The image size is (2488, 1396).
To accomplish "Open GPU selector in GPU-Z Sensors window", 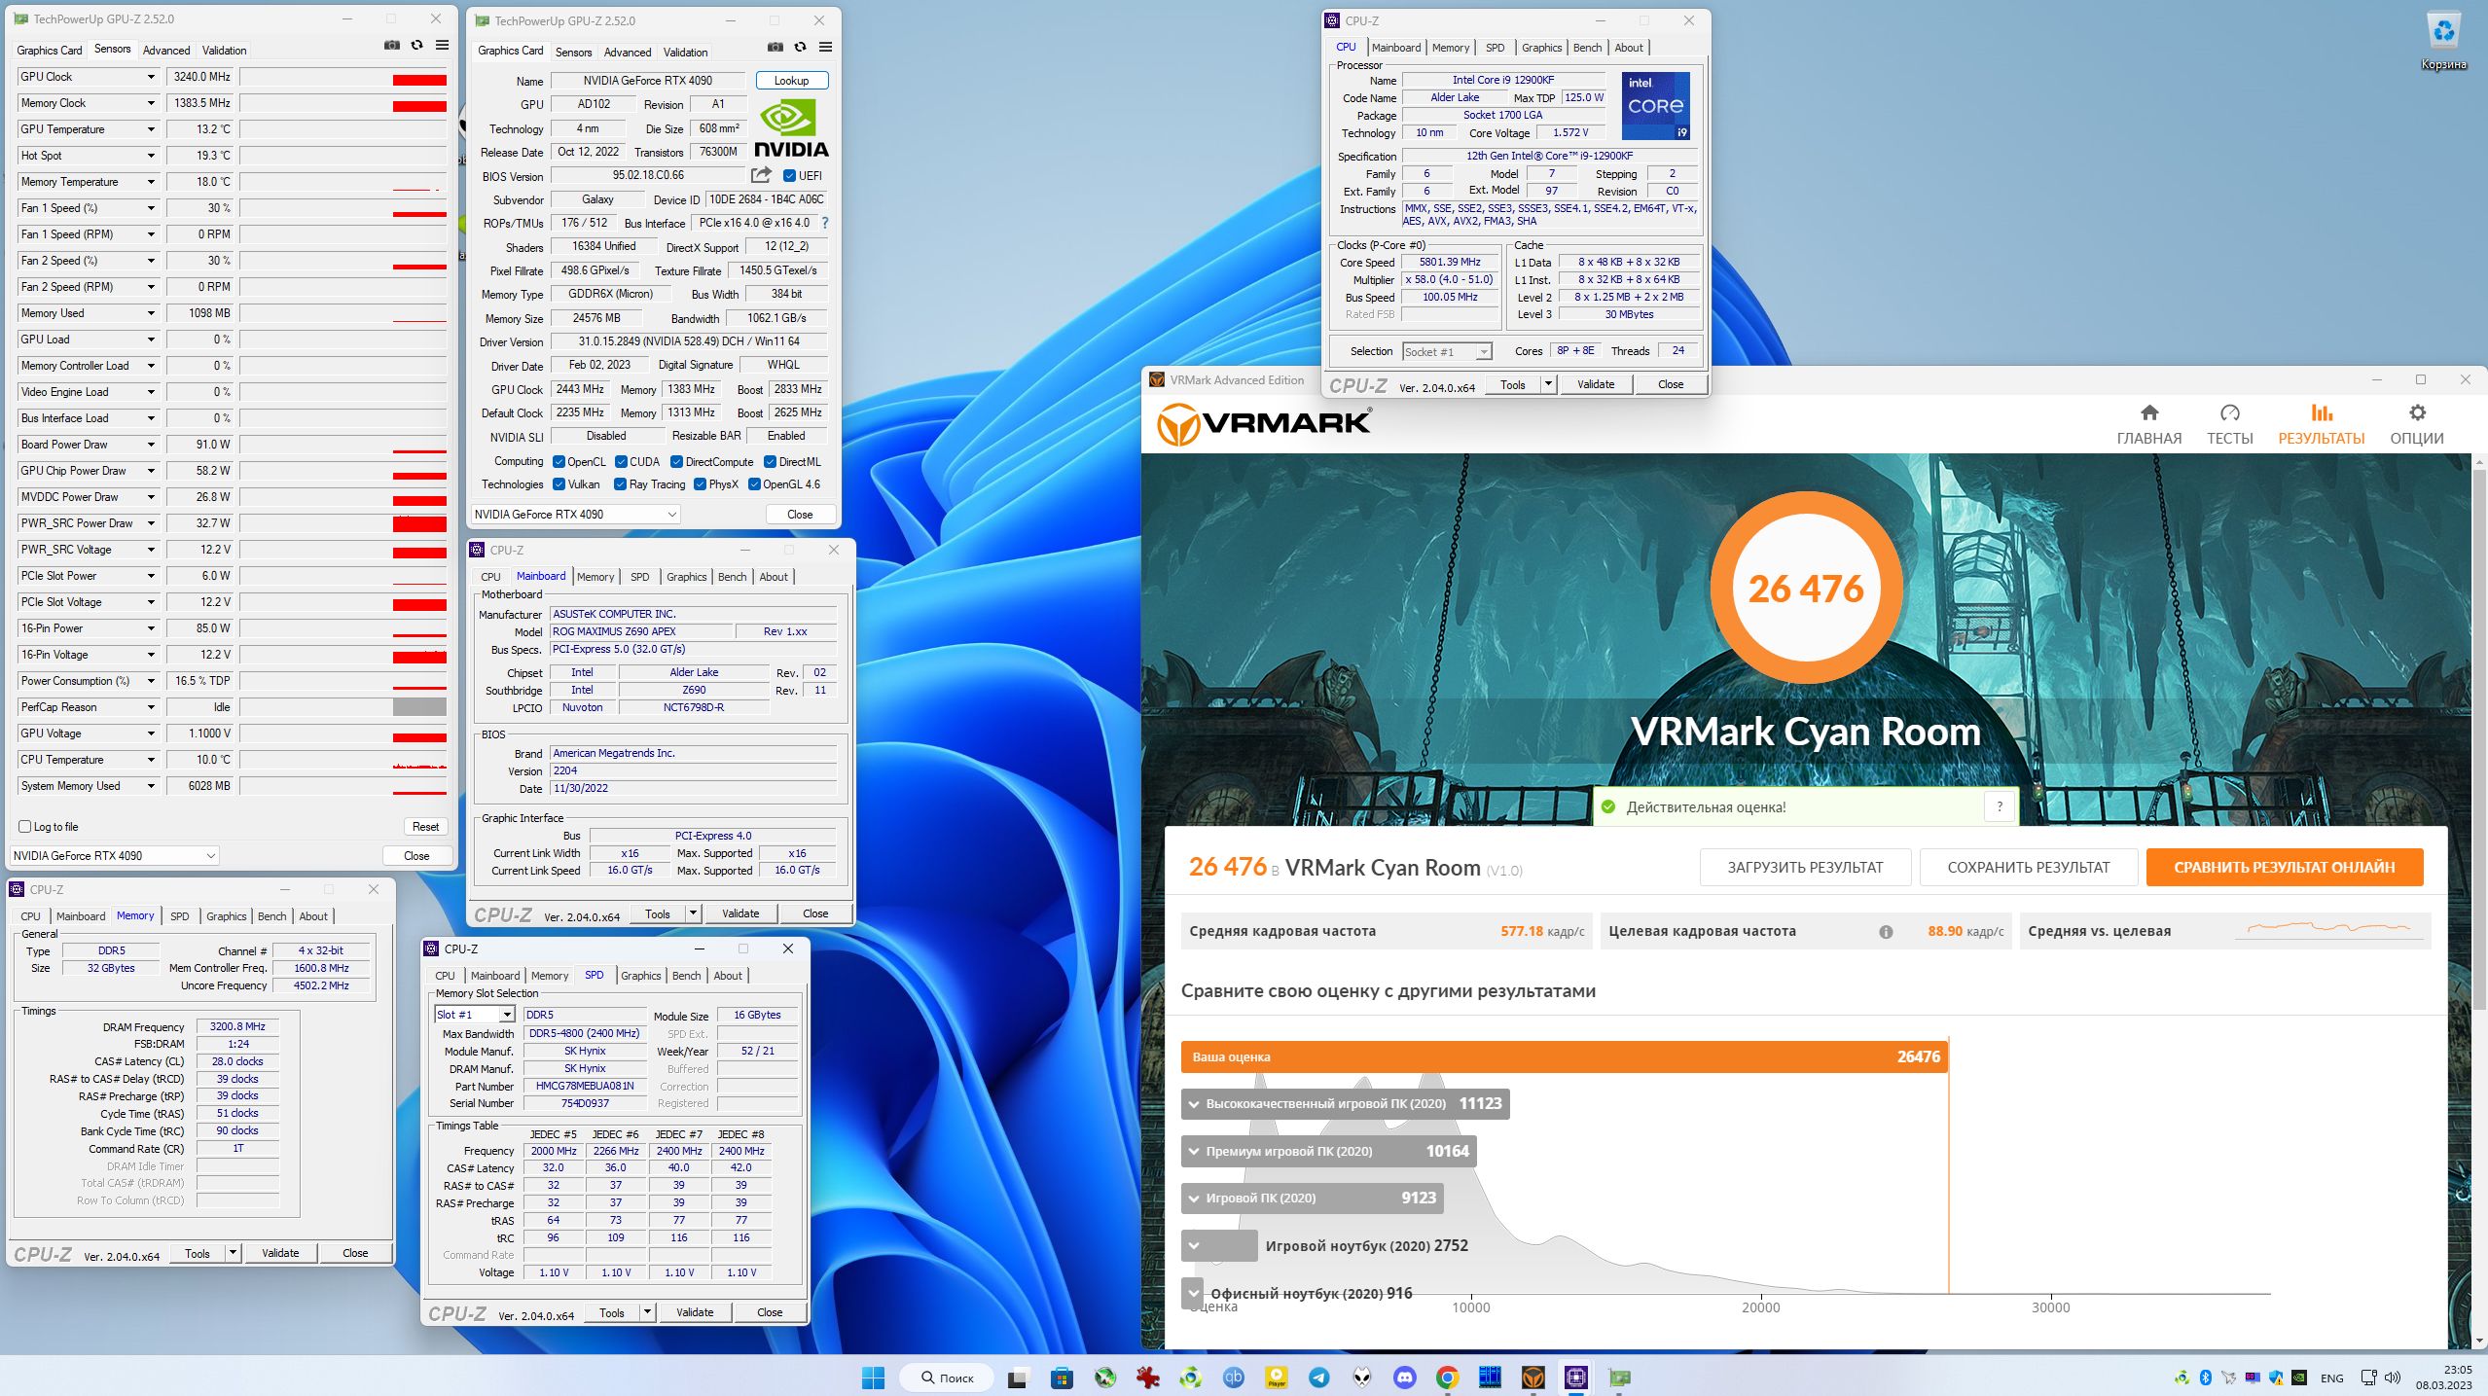I will point(115,856).
